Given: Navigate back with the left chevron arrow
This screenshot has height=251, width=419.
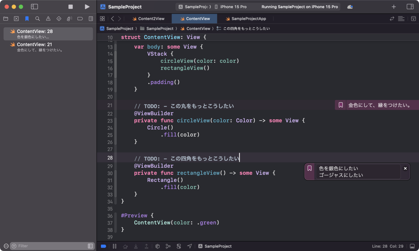Looking at the screenshot, I should 112,19.
